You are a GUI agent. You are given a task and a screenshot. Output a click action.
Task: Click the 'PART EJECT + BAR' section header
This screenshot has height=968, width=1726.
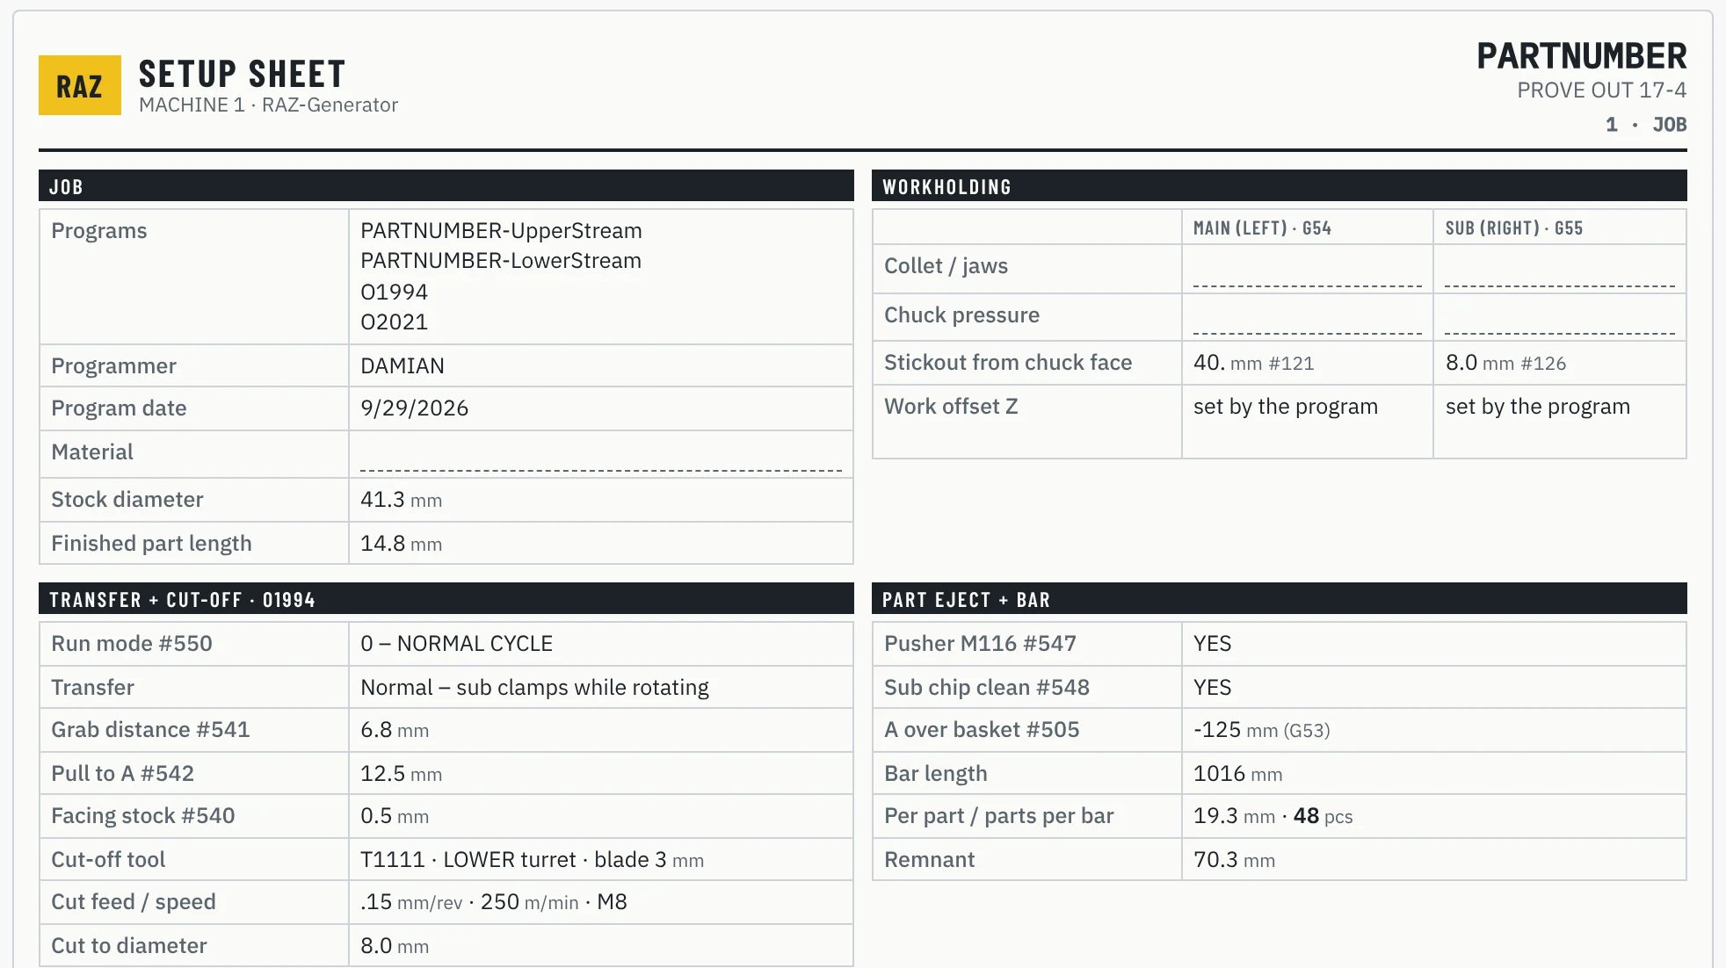1280,599
